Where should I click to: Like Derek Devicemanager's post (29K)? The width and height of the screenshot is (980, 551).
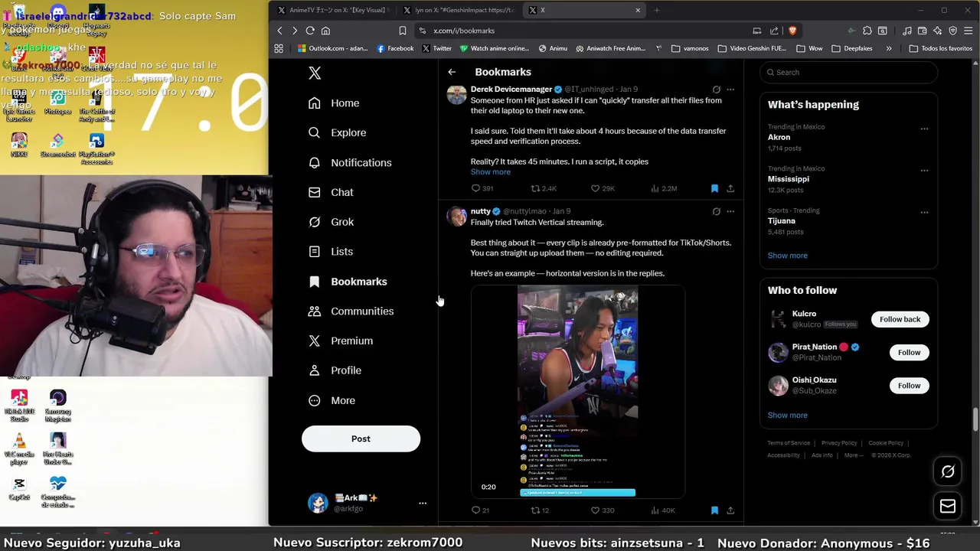(603, 188)
